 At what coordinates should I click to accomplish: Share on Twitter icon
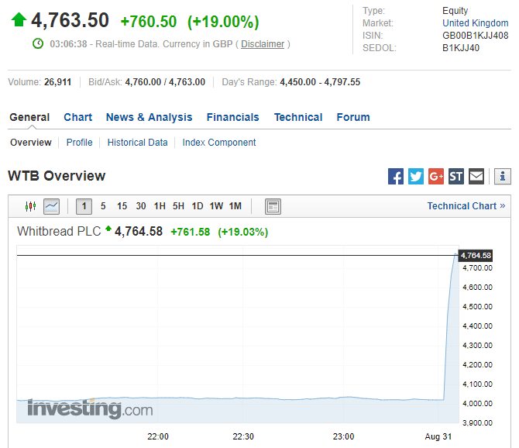pos(416,177)
